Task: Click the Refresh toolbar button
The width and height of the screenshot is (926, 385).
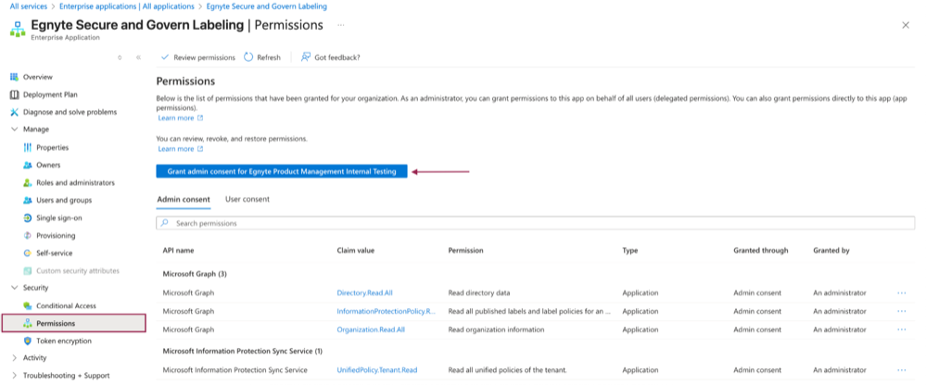Action: tap(262, 57)
